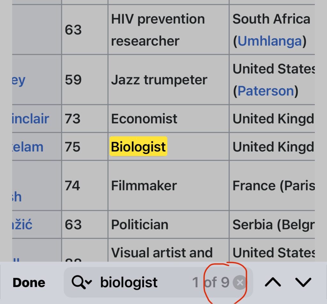The height and width of the screenshot is (304, 327).
Task: Open the Umhlanga link
Action: 270,41
